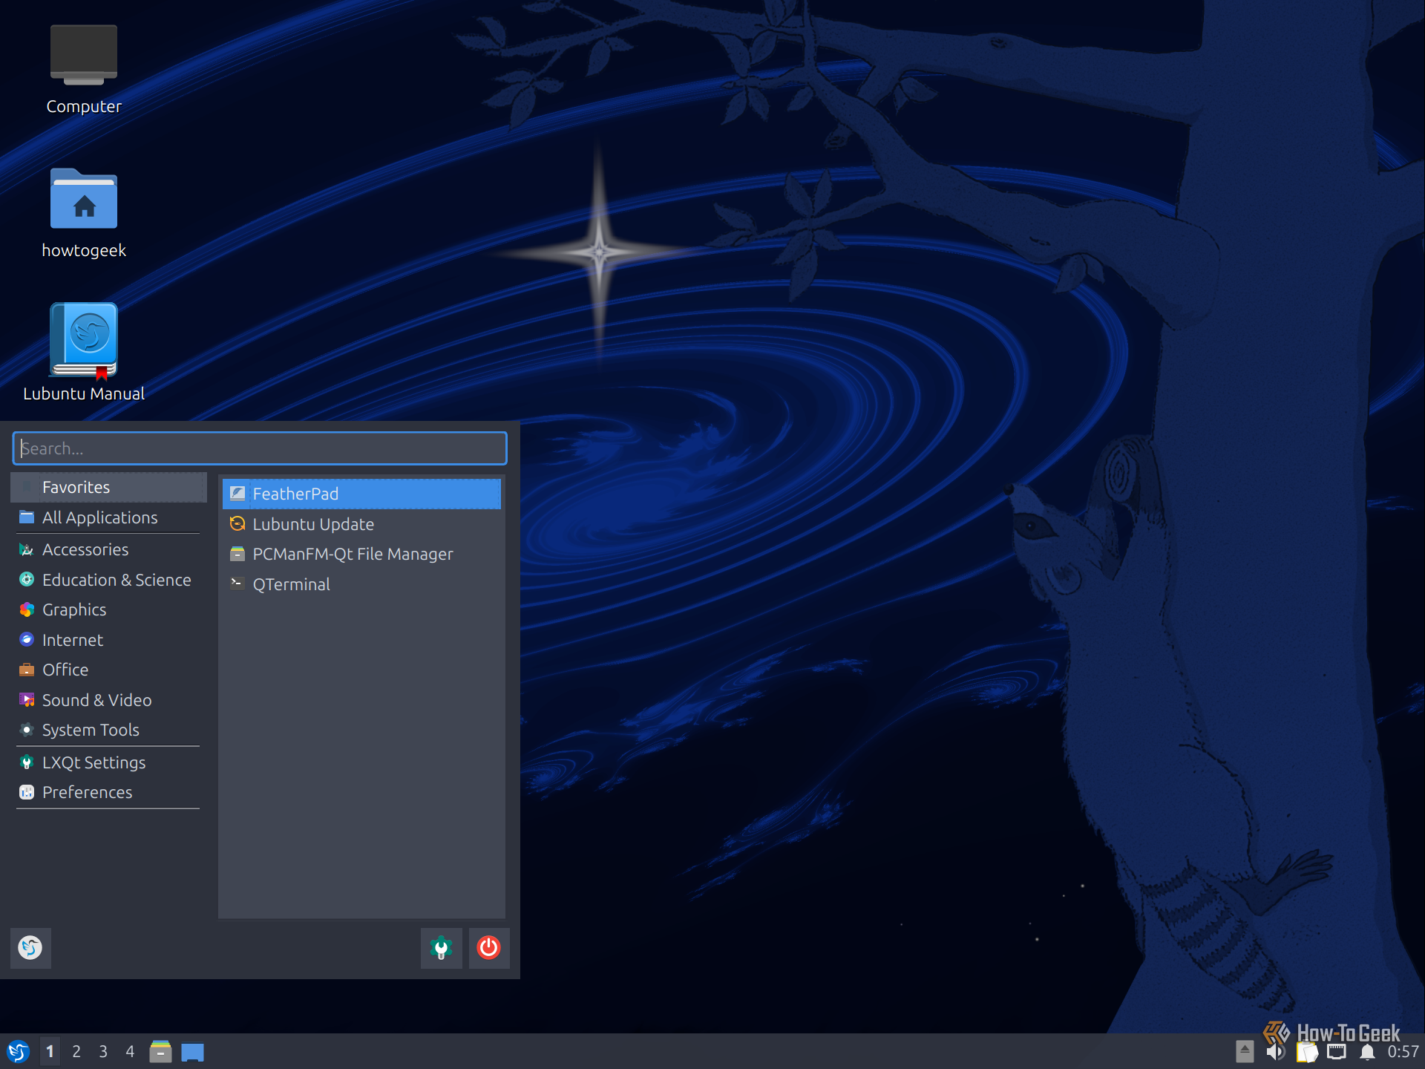Open the notifications bell tray icon

pos(1367,1052)
